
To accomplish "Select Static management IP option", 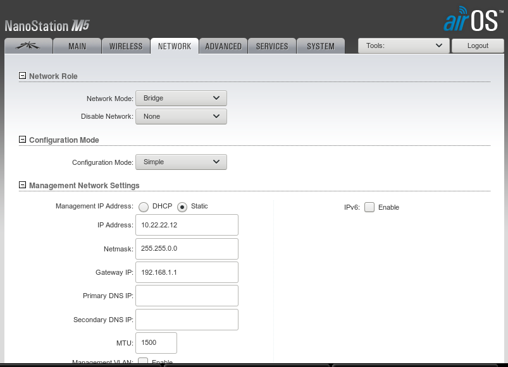I will point(182,207).
